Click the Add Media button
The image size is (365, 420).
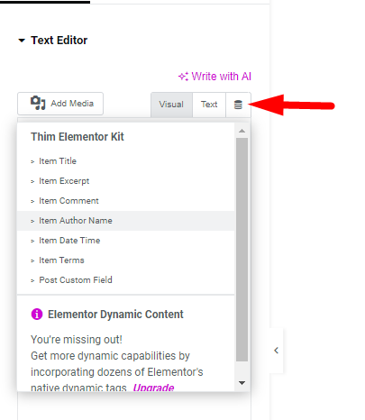[60, 104]
